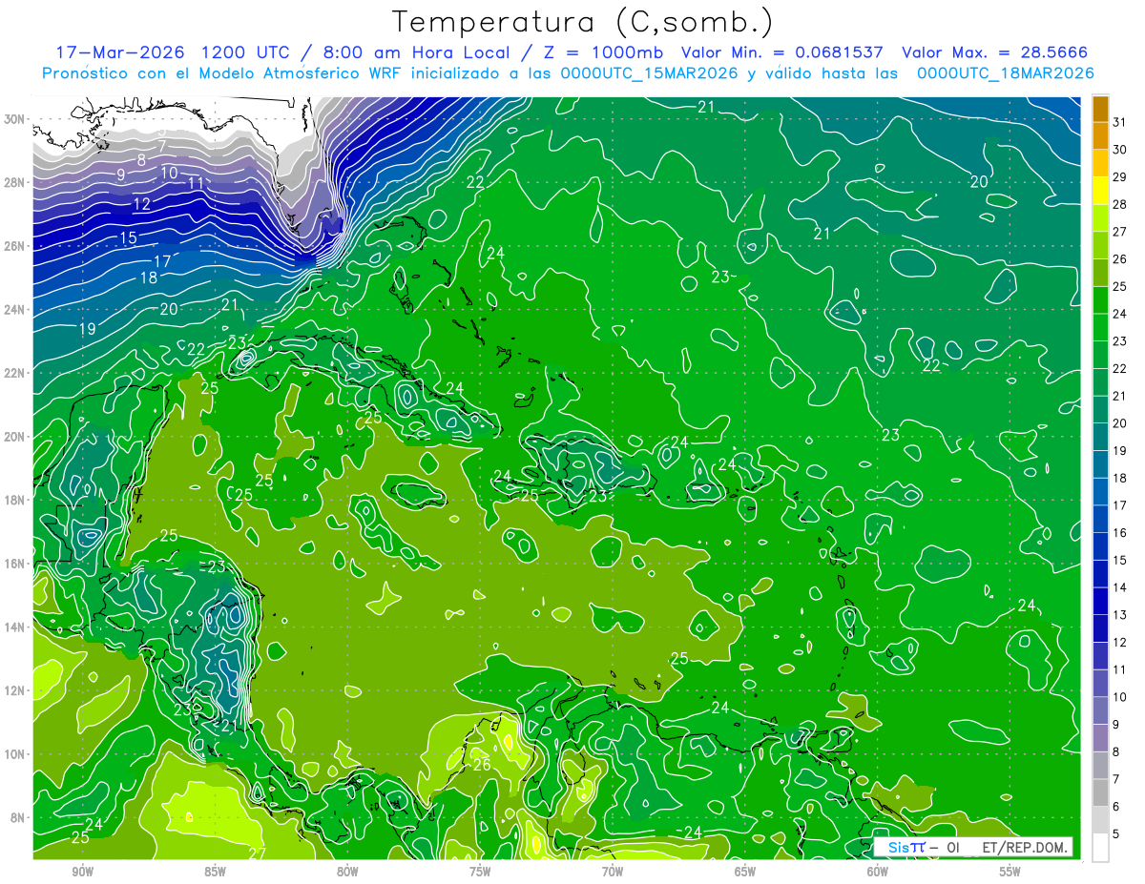Viewport: 1145px width, 884px height.
Task: Click the '60W' longitude axis label
Action: tap(878, 872)
